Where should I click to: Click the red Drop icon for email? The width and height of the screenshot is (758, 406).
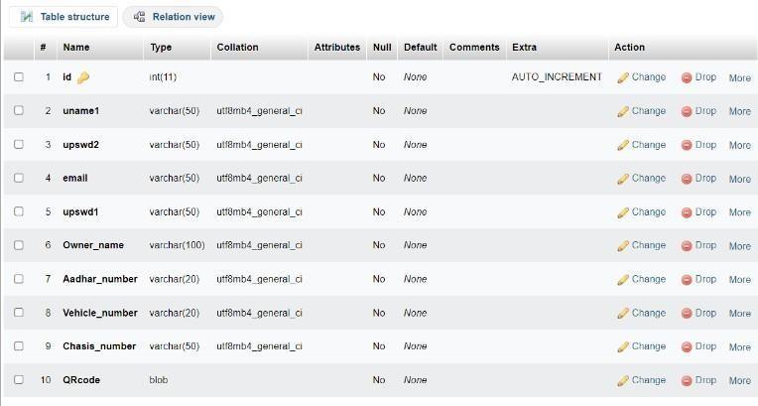point(687,179)
